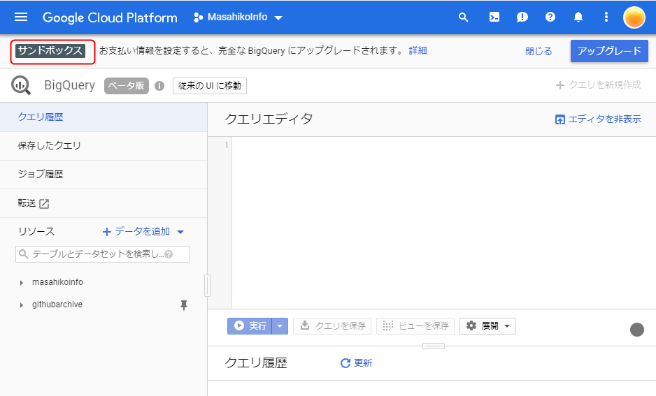Open the 詳細 link in the banner
Screen dimensions: 656x396
pyautogui.click(x=418, y=50)
